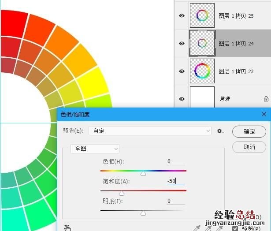
Task: Select the add-to-sample eyedropper tool
Action: point(209,227)
